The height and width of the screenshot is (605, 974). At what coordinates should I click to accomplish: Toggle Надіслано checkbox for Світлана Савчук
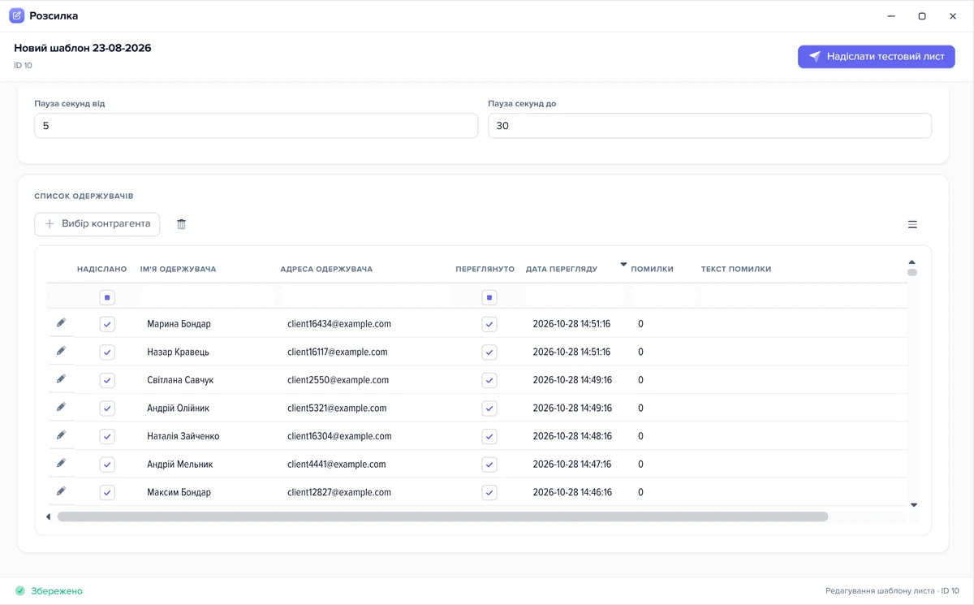(x=107, y=380)
